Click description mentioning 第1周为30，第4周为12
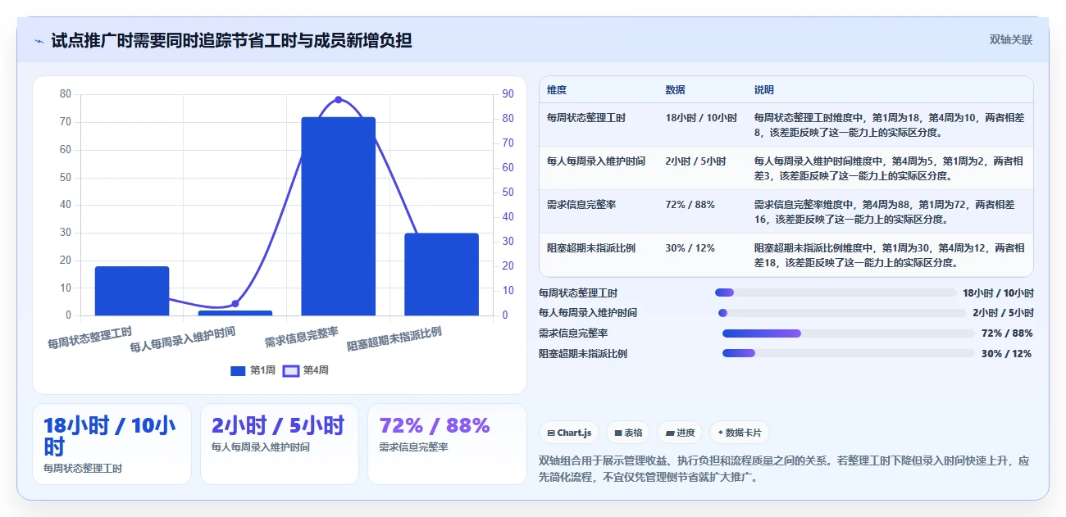Viewport: 1066px width, 517px height. [x=889, y=255]
